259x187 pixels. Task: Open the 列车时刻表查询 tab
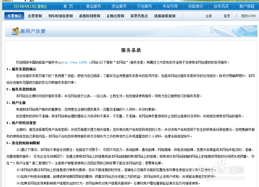(x=60, y=16)
